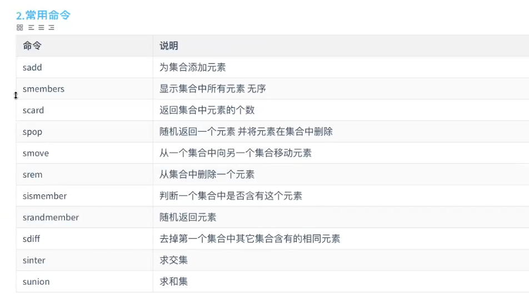Click the srandmember command cell

[84, 218]
